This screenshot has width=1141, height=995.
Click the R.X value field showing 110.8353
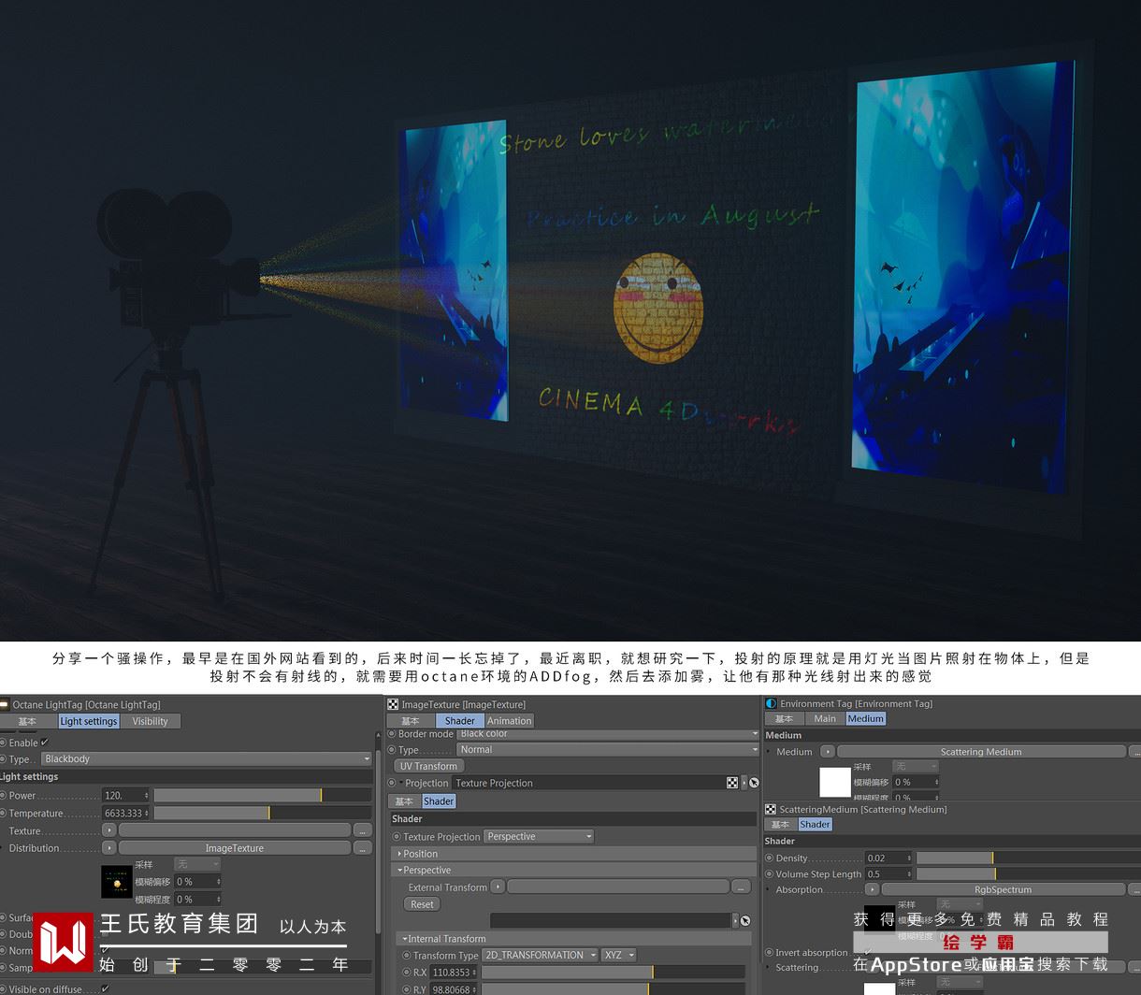pos(454,973)
